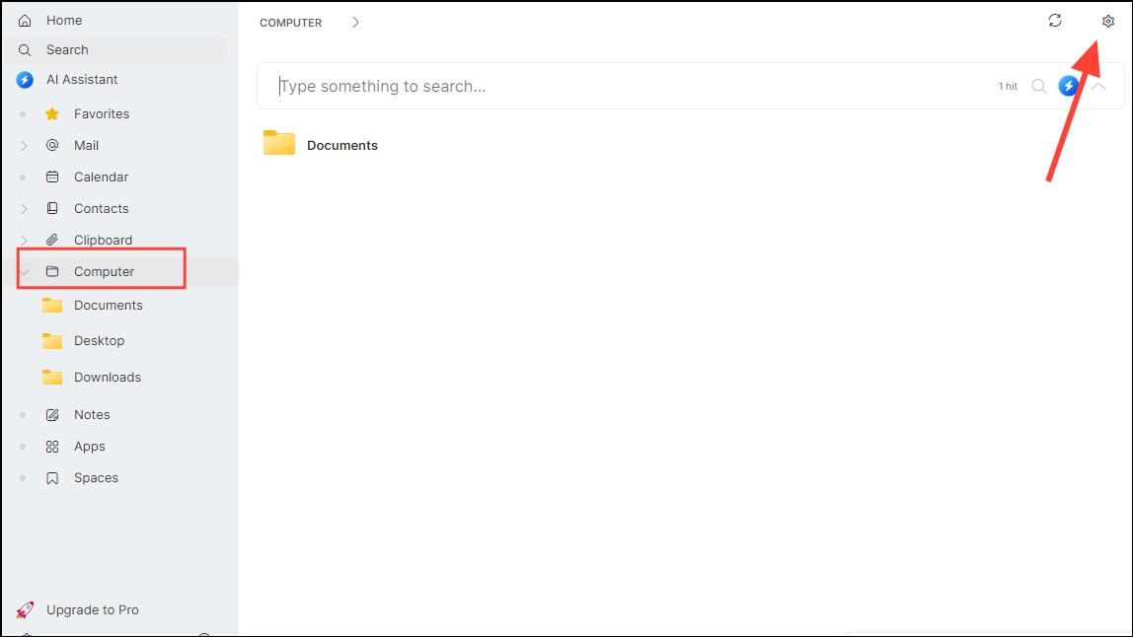Open the Documents folder in the results area
This screenshot has width=1133, height=637.
pos(320,144)
